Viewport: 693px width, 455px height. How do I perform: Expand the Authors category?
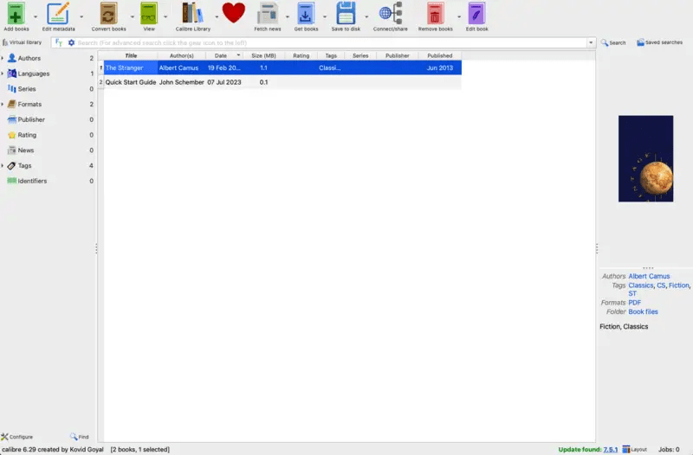[x=3, y=58]
